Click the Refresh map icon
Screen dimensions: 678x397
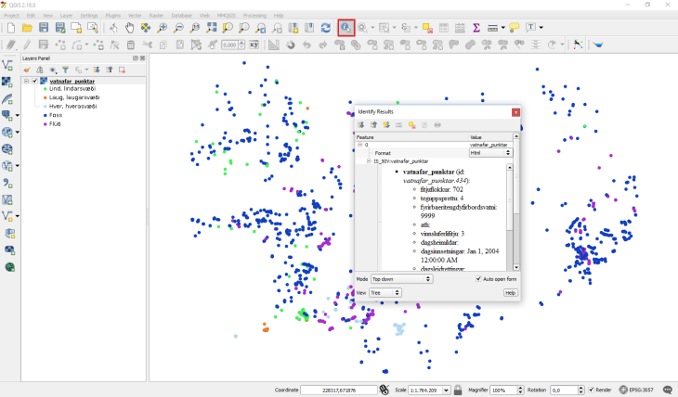325,28
